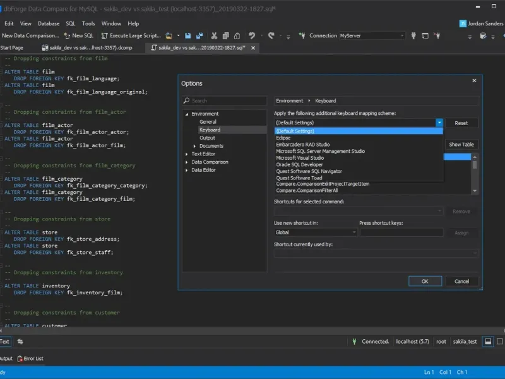Viewport: 505px width, 379px height.
Task: Click the Jordan Sanders account badge
Action: click(x=463, y=23)
